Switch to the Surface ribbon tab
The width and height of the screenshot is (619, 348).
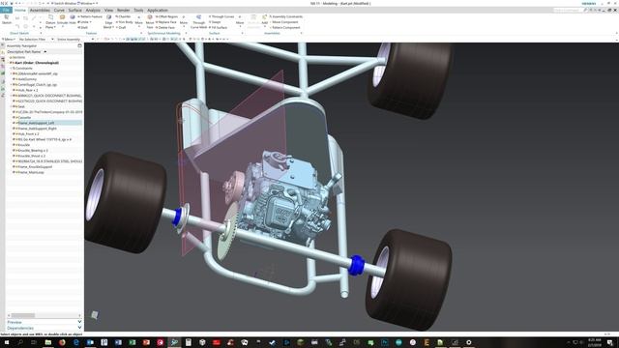coord(75,10)
